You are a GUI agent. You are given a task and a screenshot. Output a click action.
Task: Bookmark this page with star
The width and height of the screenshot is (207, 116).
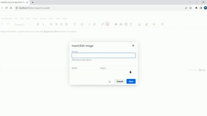(191, 8)
